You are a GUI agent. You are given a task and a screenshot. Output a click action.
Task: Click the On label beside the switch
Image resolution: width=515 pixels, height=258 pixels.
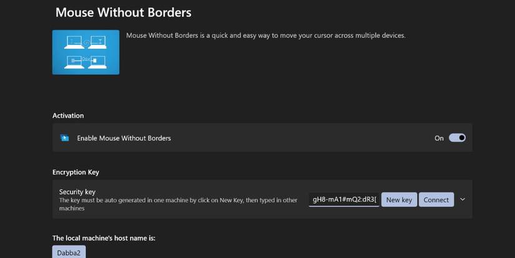tap(439, 138)
